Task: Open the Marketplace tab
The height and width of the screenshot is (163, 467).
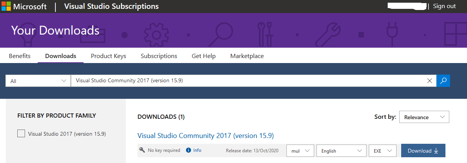Action: point(247,56)
